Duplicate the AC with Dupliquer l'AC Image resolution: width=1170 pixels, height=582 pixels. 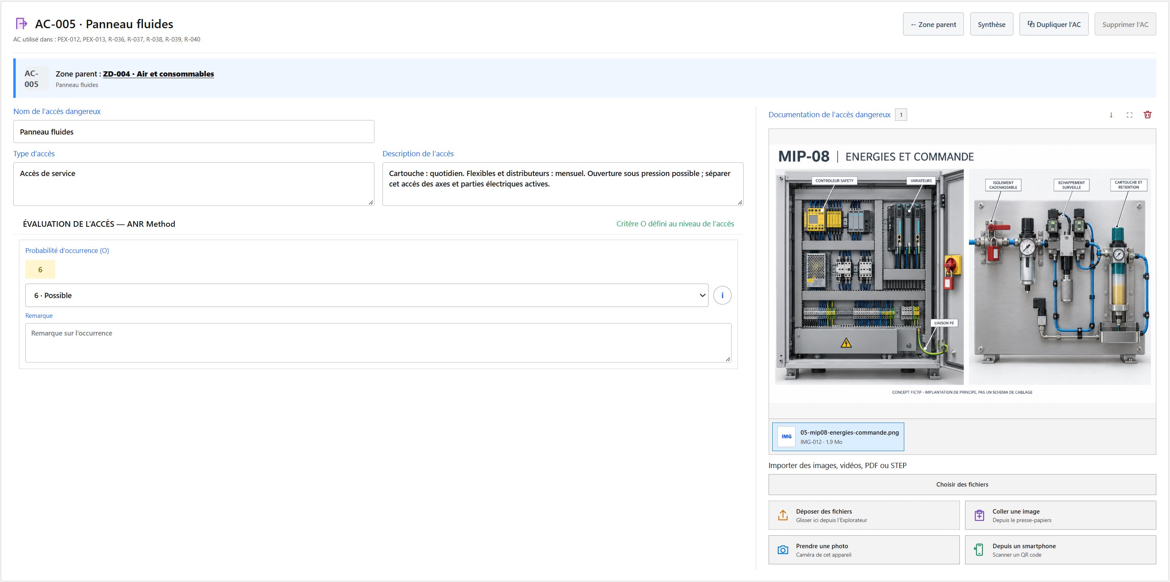pyautogui.click(x=1054, y=24)
